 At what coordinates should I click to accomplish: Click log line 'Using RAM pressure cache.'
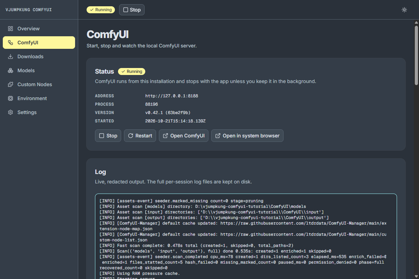[140, 273]
